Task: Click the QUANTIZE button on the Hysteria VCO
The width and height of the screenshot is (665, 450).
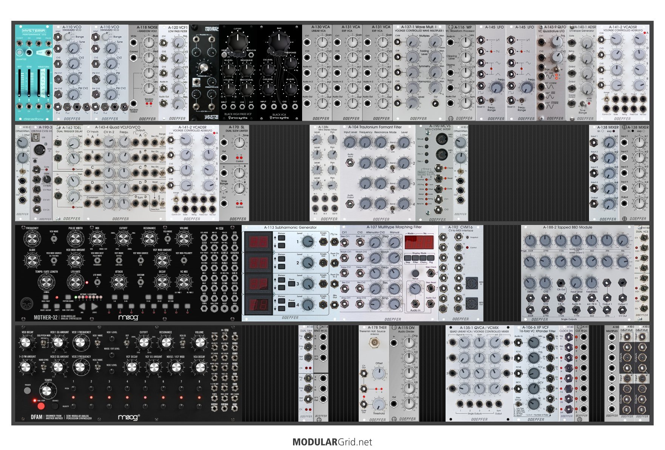Action: click(20, 53)
